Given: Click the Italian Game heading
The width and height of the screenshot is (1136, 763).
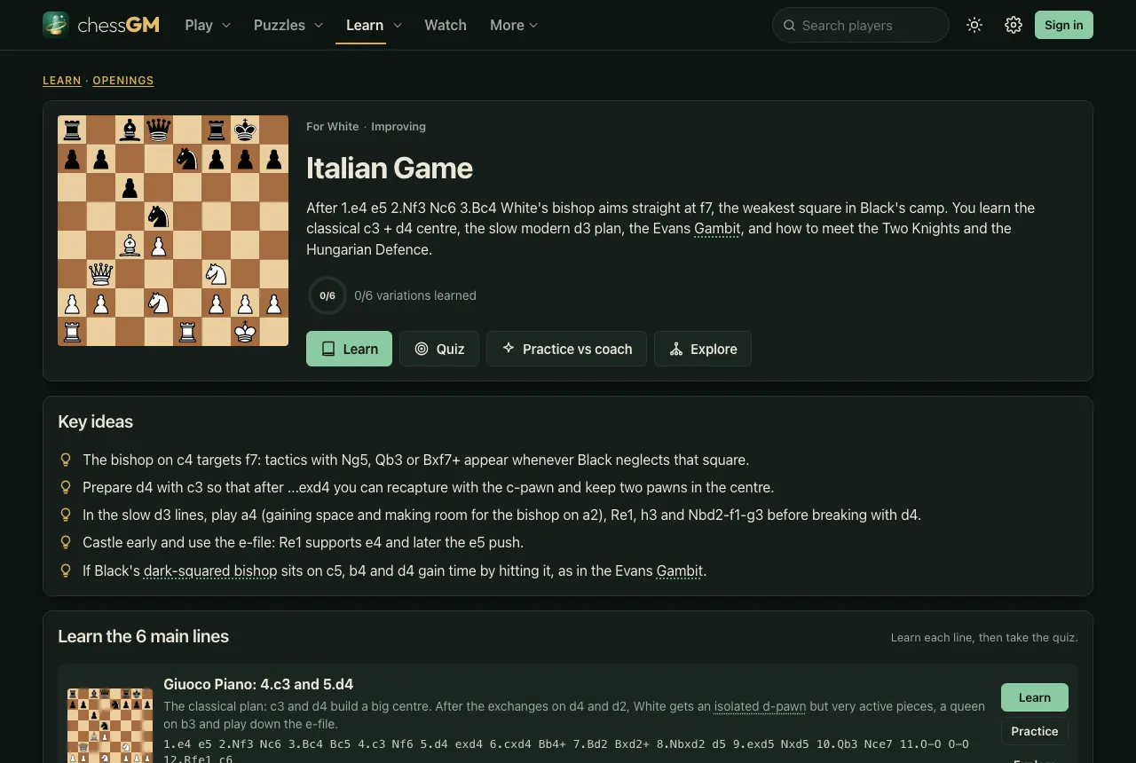Looking at the screenshot, I should [390, 168].
